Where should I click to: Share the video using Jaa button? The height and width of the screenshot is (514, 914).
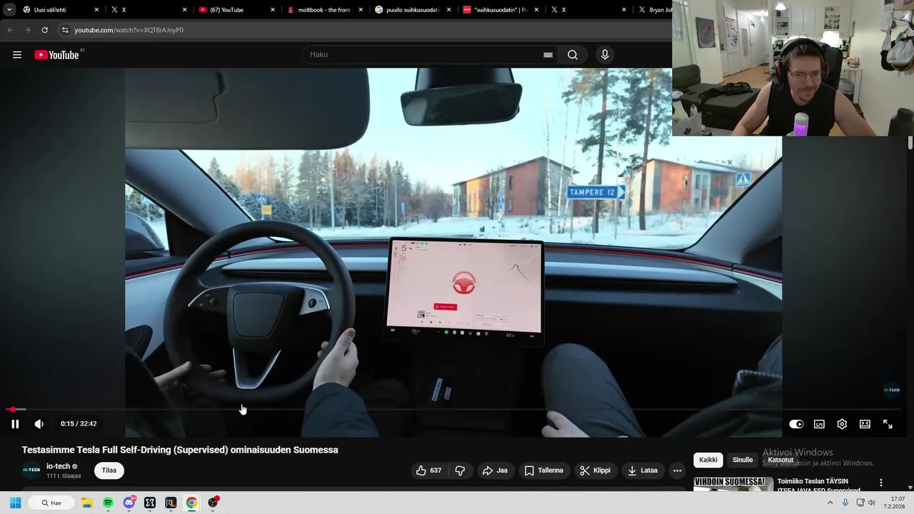point(495,470)
